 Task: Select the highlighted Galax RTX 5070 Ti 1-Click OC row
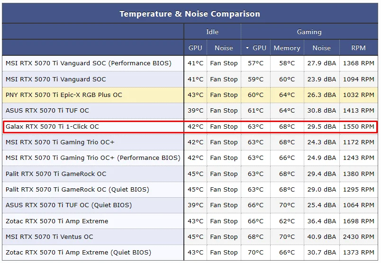[190, 127]
